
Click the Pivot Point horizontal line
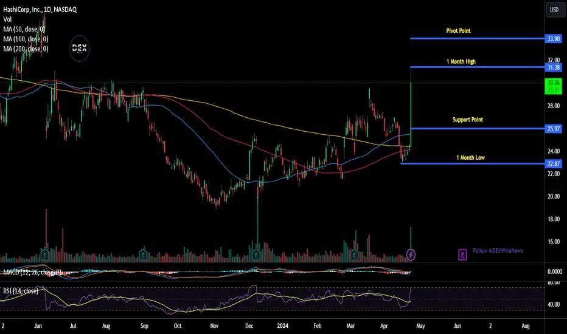[478, 38]
